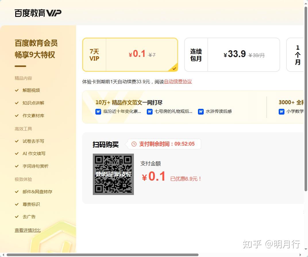The image size is (308, 257).
Task: Click the checkmark icon beside 尊贵标识
Action: click(17, 204)
